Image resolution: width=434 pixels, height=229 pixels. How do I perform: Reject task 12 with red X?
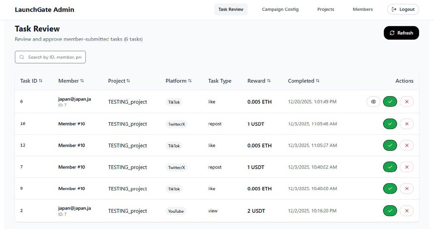point(407,146)
